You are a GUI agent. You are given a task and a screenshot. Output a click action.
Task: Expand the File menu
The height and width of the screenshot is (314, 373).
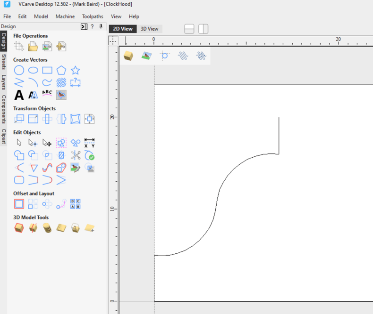click(7, 16)
